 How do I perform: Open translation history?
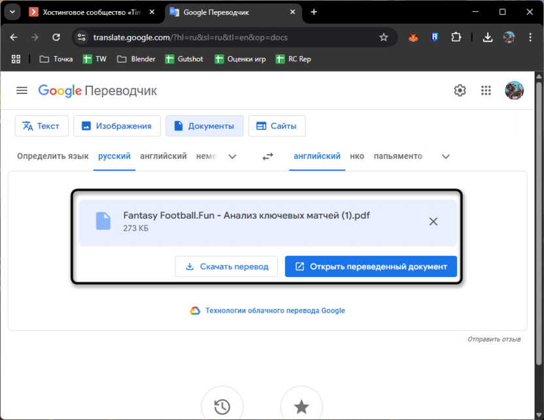(222, 406)
